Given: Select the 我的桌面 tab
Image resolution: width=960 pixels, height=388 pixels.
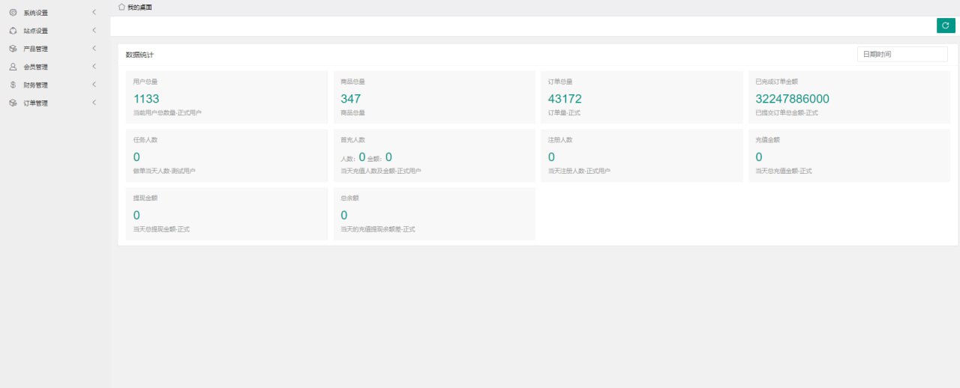Looking at the screenshot, I should click(139, 7).
